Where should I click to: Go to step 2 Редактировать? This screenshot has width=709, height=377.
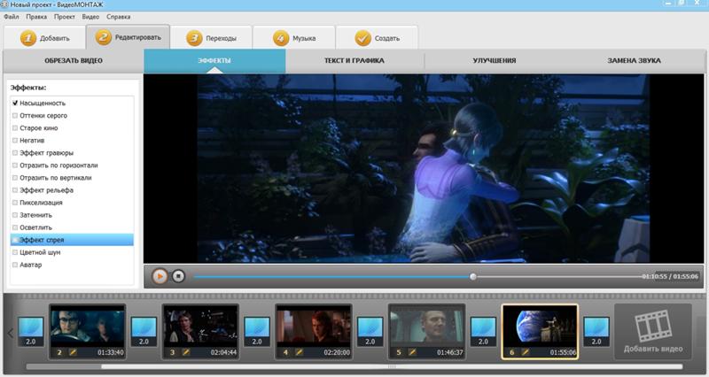click(x=129, y=37)
